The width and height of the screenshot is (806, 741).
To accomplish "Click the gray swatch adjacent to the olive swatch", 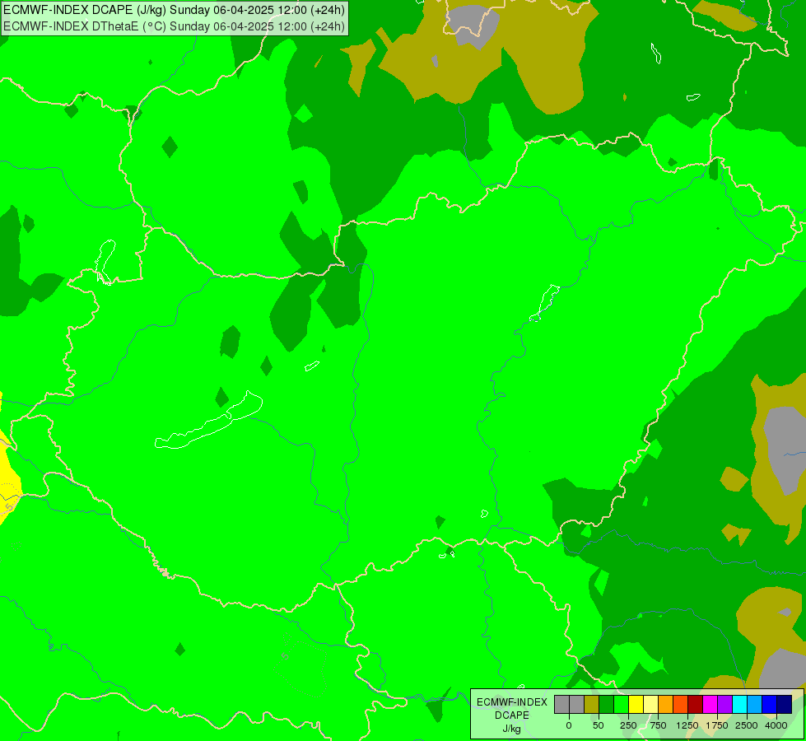I will (x=577, y=705).
